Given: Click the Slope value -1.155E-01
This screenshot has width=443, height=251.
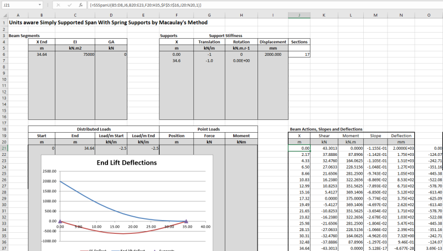Looking at the screenshot, I should [x=375, y=148].
